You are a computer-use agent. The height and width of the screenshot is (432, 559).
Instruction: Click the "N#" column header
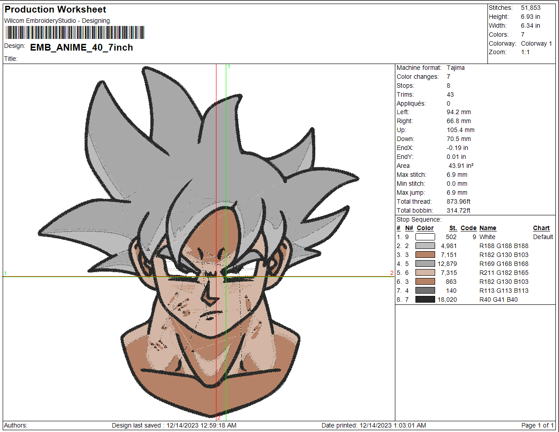409,228
